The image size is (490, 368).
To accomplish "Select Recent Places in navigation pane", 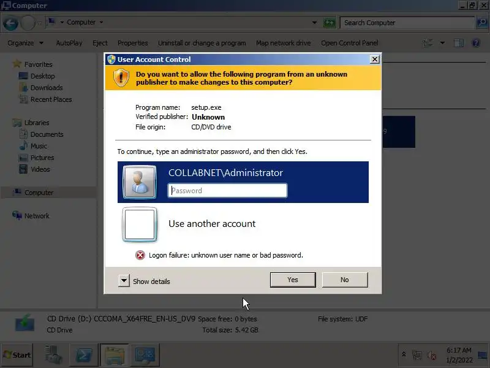I will (x=51, y=99).
